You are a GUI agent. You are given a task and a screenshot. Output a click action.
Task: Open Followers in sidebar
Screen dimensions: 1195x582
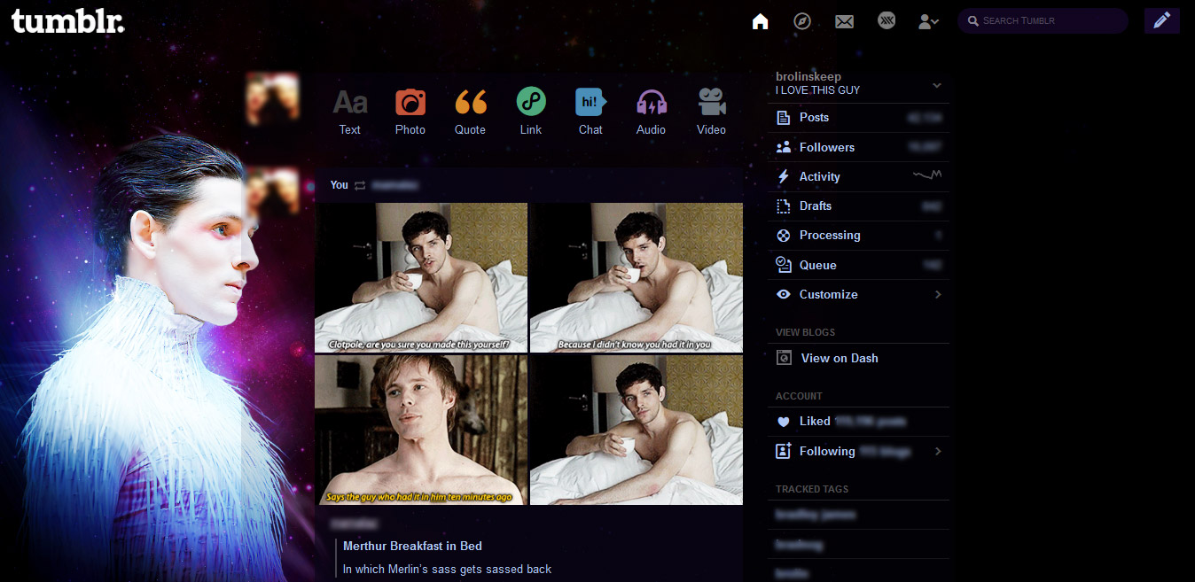(x=858, y=147)
